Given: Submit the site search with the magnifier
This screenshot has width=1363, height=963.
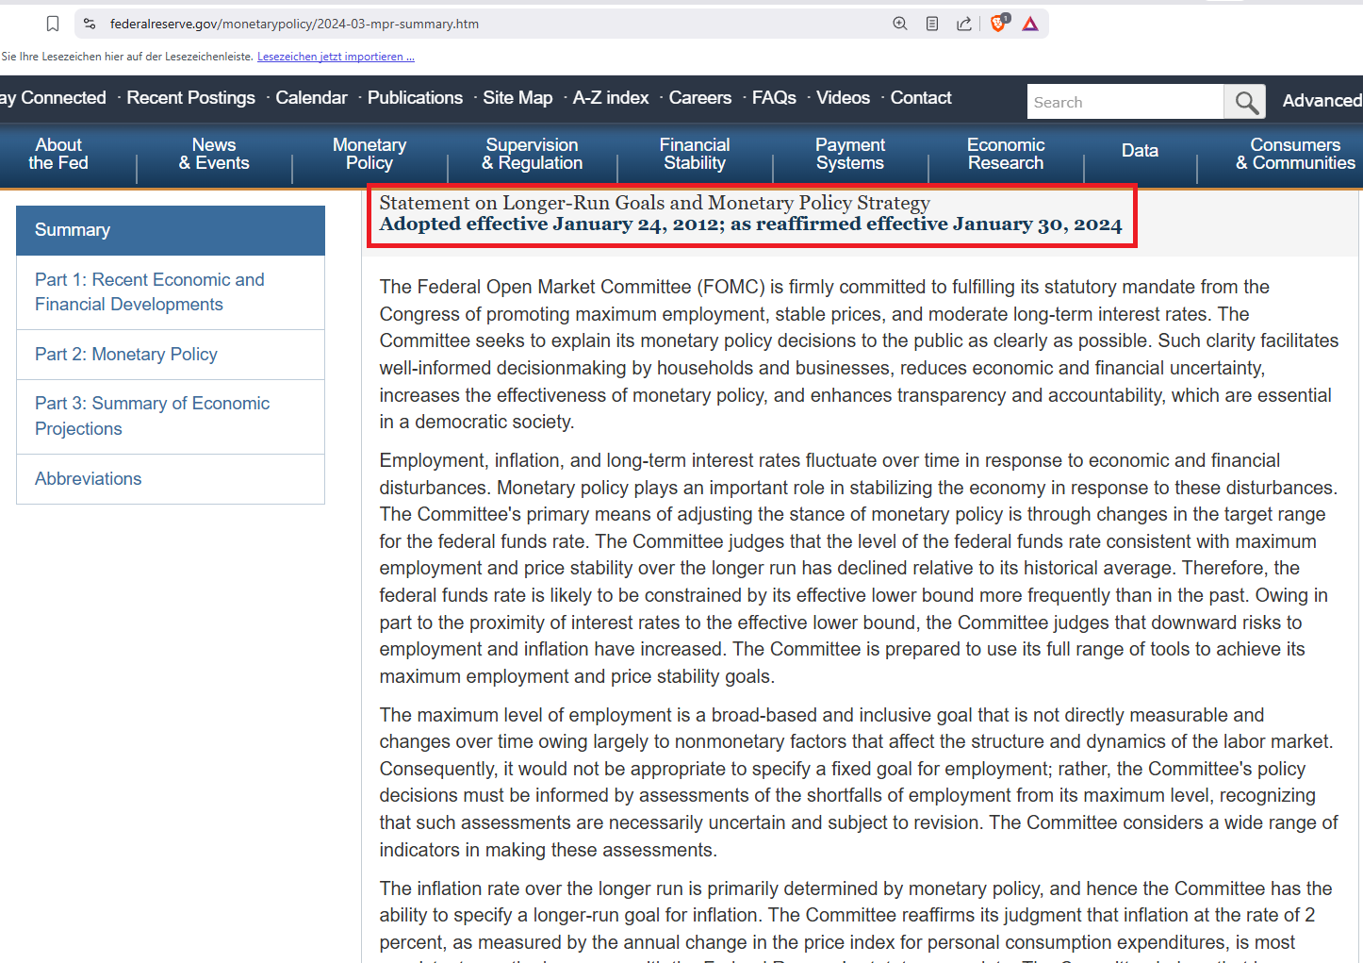Looking at the screenshot, I should [x=1245, y=102].
